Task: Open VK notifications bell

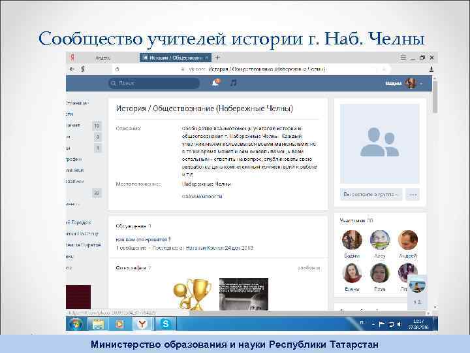Action: coord(215,83)
